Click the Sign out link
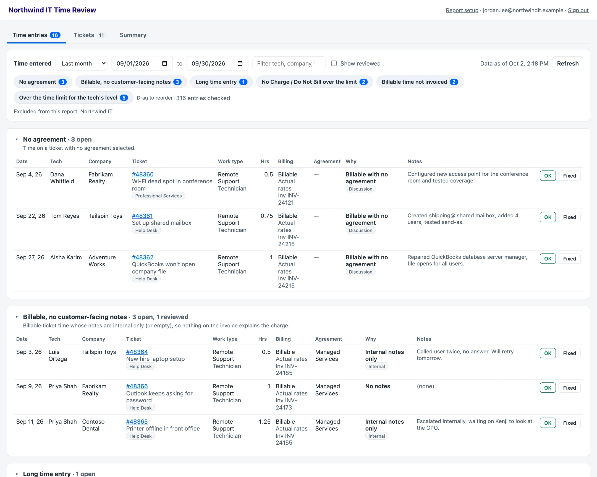 tap(578, 10)
